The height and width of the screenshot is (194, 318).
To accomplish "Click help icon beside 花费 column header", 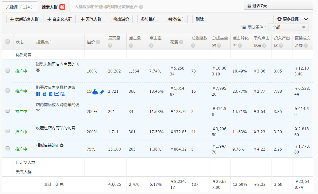I will (181, 42).
